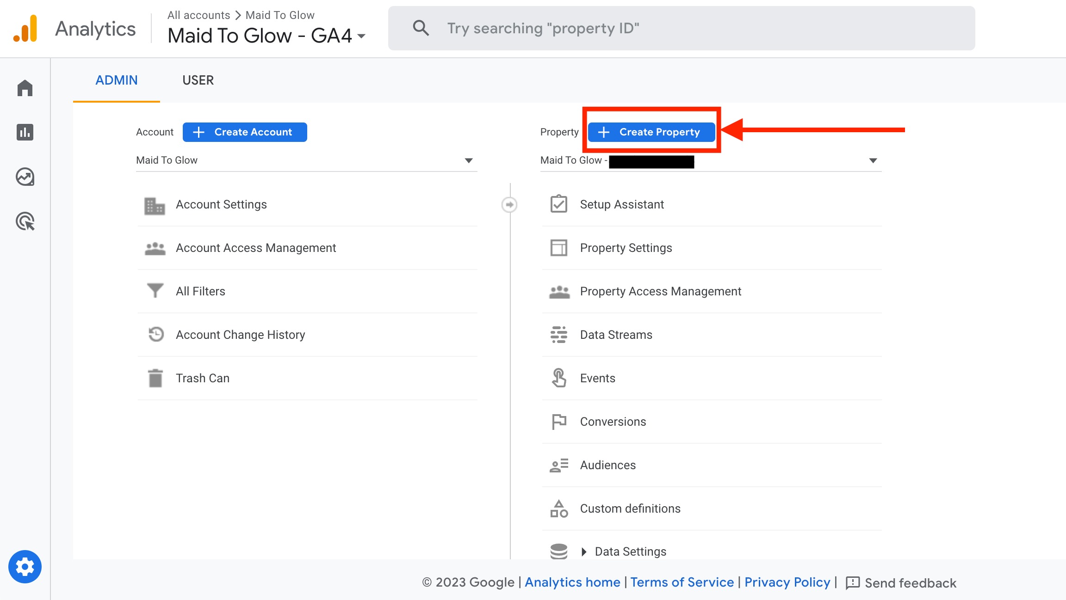Open Setup Assistant
Viewport: 1066px width, 600px height.
[x=712, y=204]
